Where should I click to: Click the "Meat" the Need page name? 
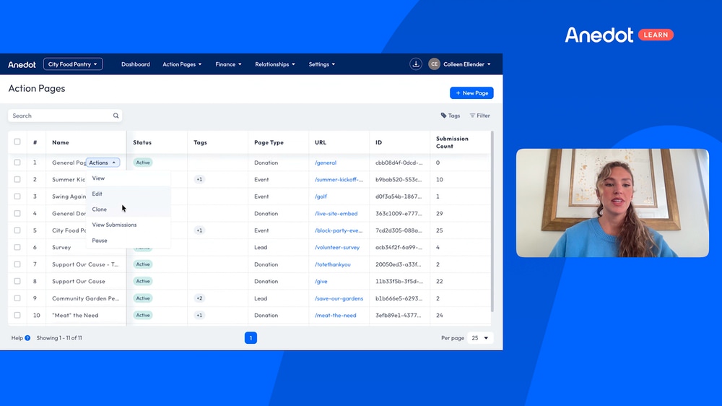75,315
